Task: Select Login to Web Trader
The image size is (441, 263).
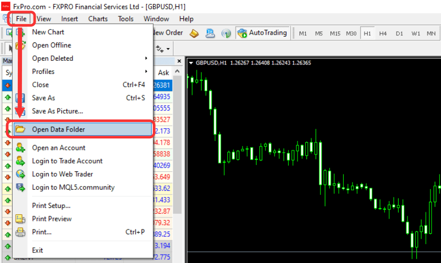Action: tap(83, 174)
